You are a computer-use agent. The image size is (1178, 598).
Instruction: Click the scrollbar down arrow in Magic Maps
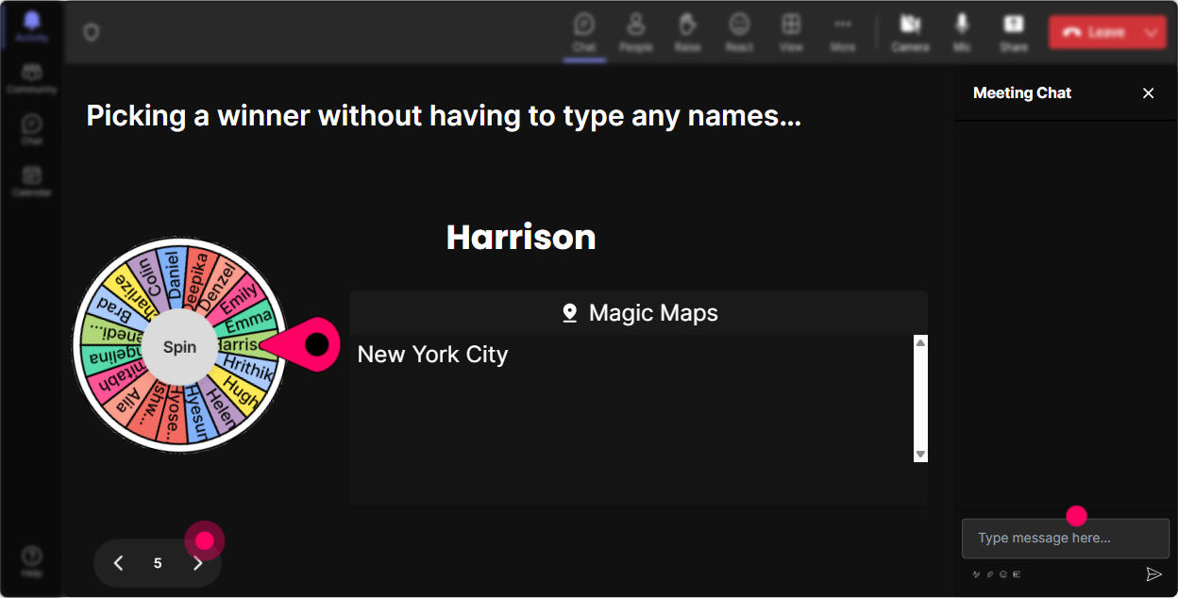point(920,455)
